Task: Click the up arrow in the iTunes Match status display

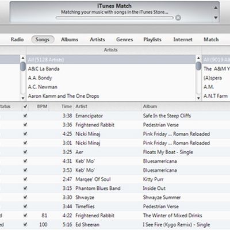Action: point(216,8)
